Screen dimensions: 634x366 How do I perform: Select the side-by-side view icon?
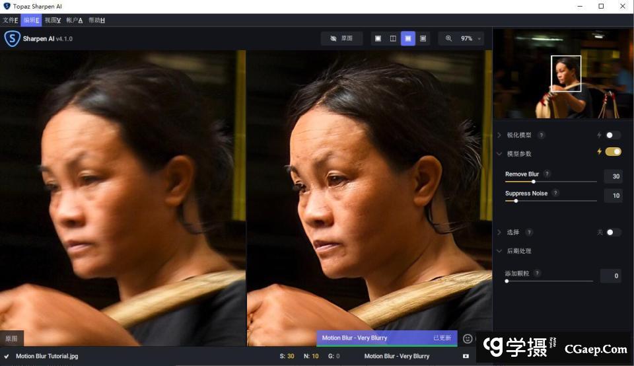pyautogui.click(x=408, y=39)
